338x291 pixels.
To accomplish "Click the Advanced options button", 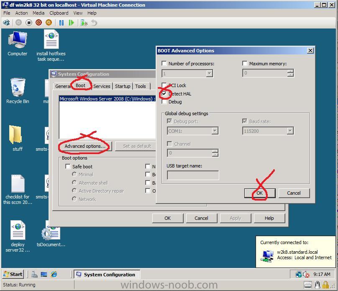I will [85, 146].
